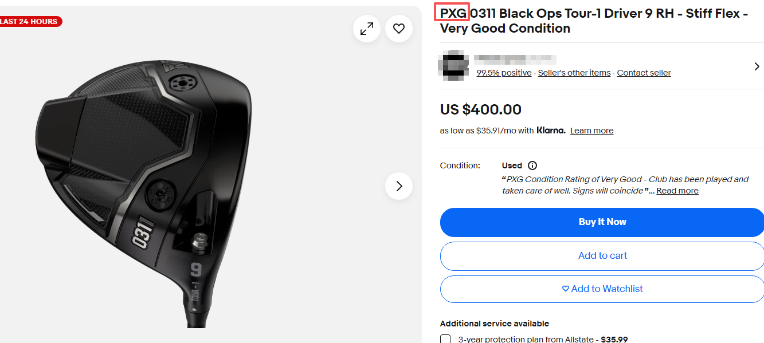Show the next product image
The width and height of the screenshot is (764, 343).
(399, 186)
